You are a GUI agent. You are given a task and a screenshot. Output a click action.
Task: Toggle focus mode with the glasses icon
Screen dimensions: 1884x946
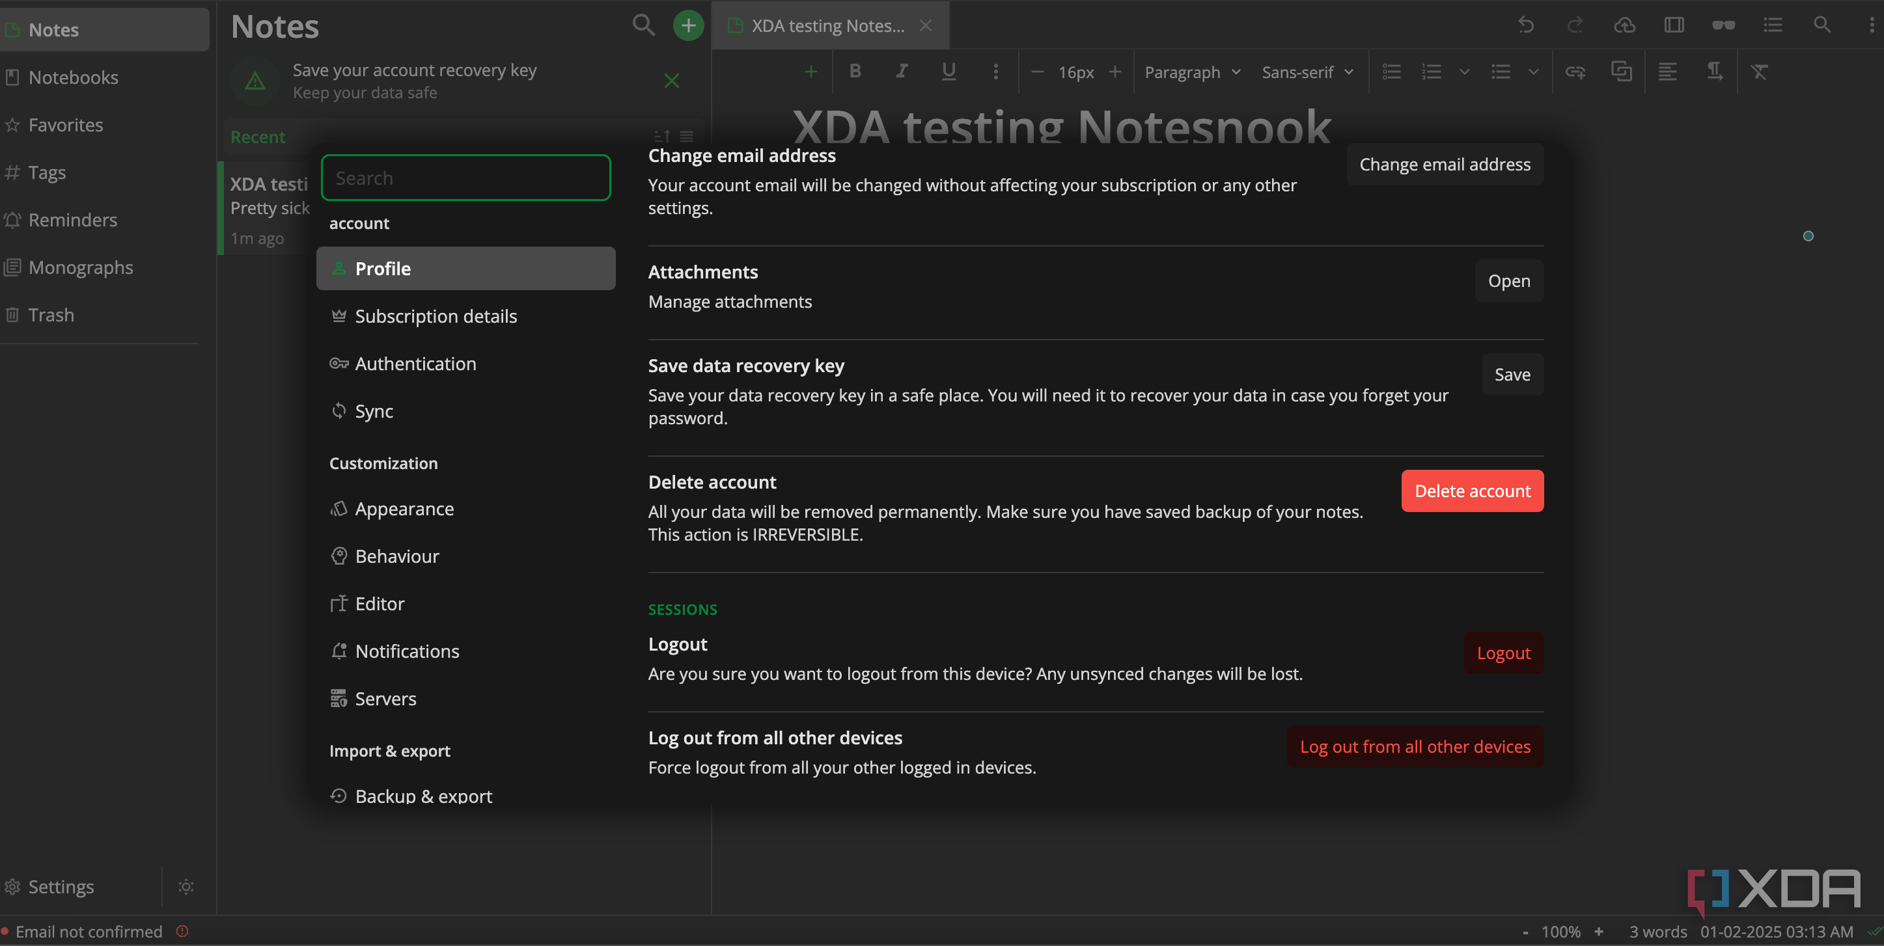click(x=1723, y=25)
